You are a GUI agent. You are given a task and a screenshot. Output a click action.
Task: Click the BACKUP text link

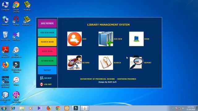[48, 78]
